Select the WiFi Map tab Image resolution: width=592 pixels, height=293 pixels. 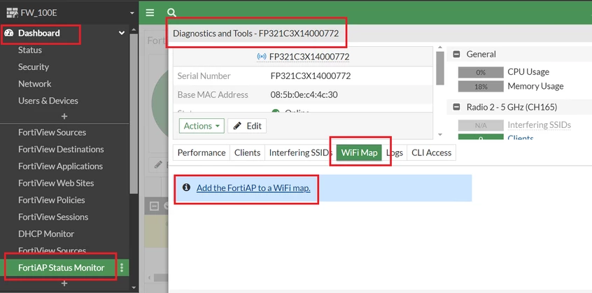(359, 152)
